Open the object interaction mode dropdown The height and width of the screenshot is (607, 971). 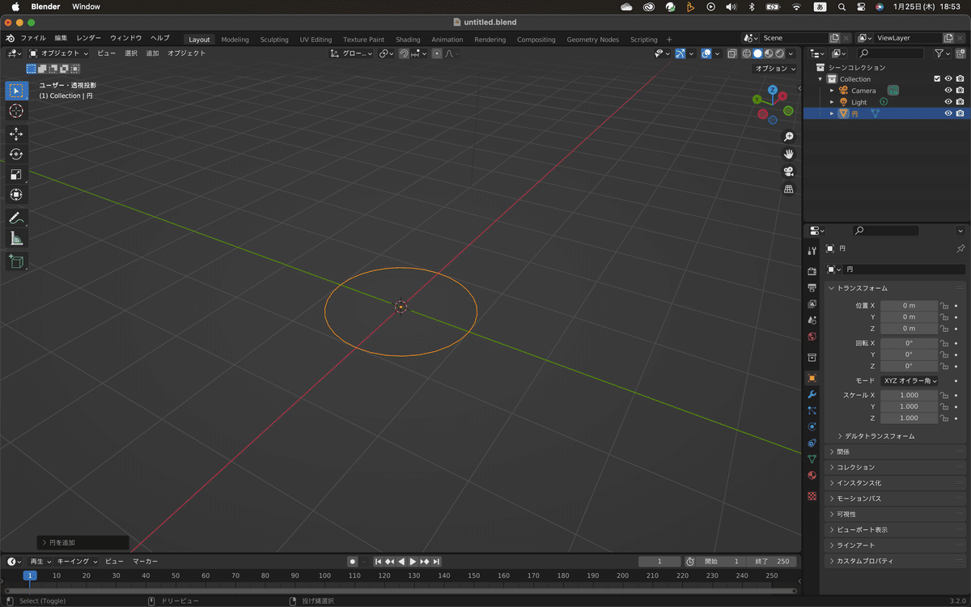pyautogui.click(x=59, y=53)
